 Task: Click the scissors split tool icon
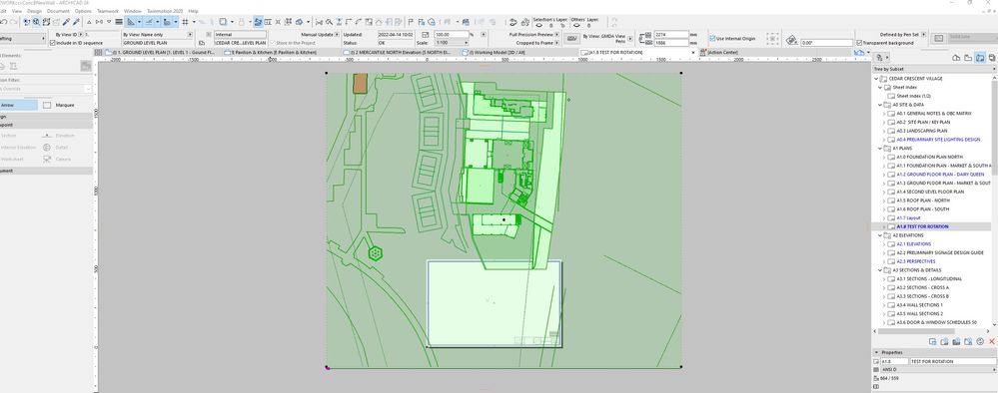(319, 21)
